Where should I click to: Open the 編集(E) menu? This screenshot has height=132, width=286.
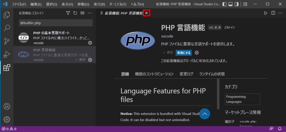point(36,4)
